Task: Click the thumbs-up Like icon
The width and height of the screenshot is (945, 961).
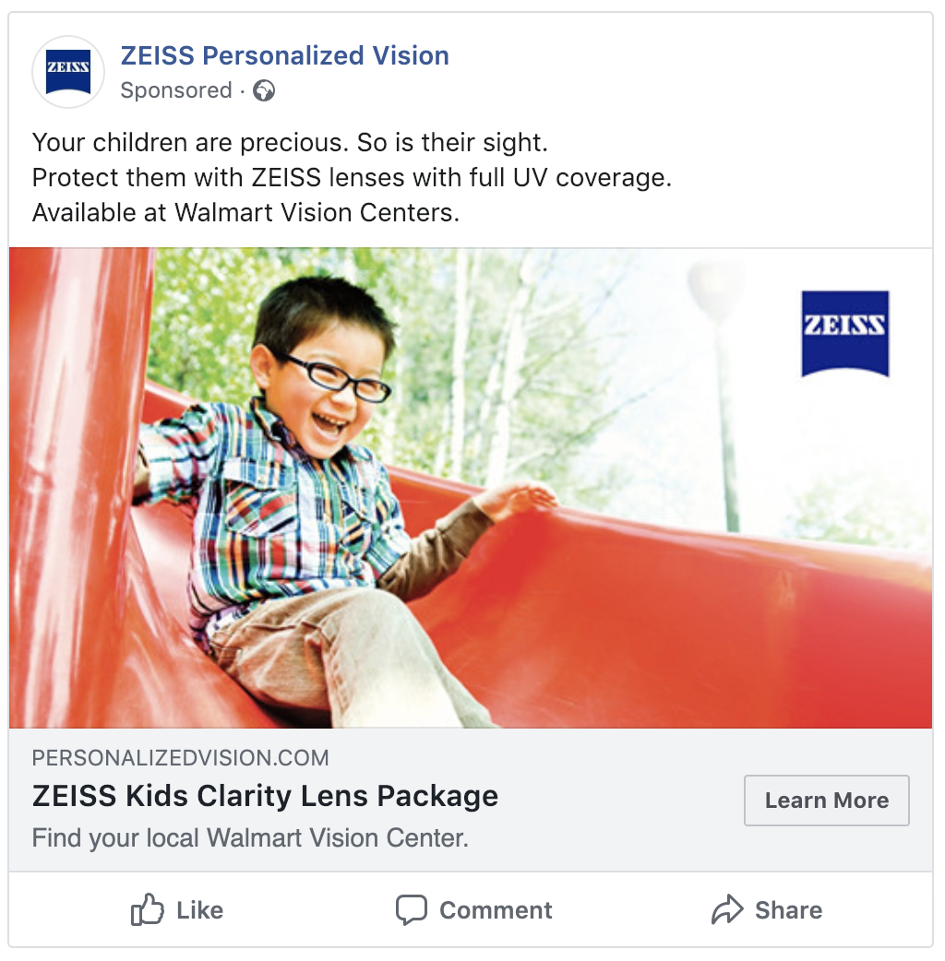Action: click(x=148, y=910)
